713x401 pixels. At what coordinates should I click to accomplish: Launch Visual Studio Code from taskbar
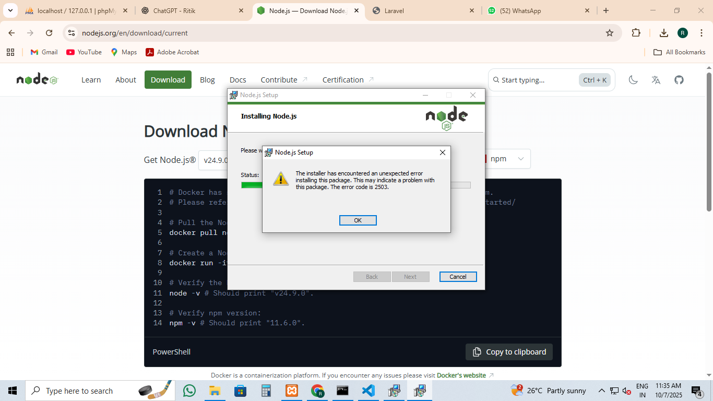[368, 391]
